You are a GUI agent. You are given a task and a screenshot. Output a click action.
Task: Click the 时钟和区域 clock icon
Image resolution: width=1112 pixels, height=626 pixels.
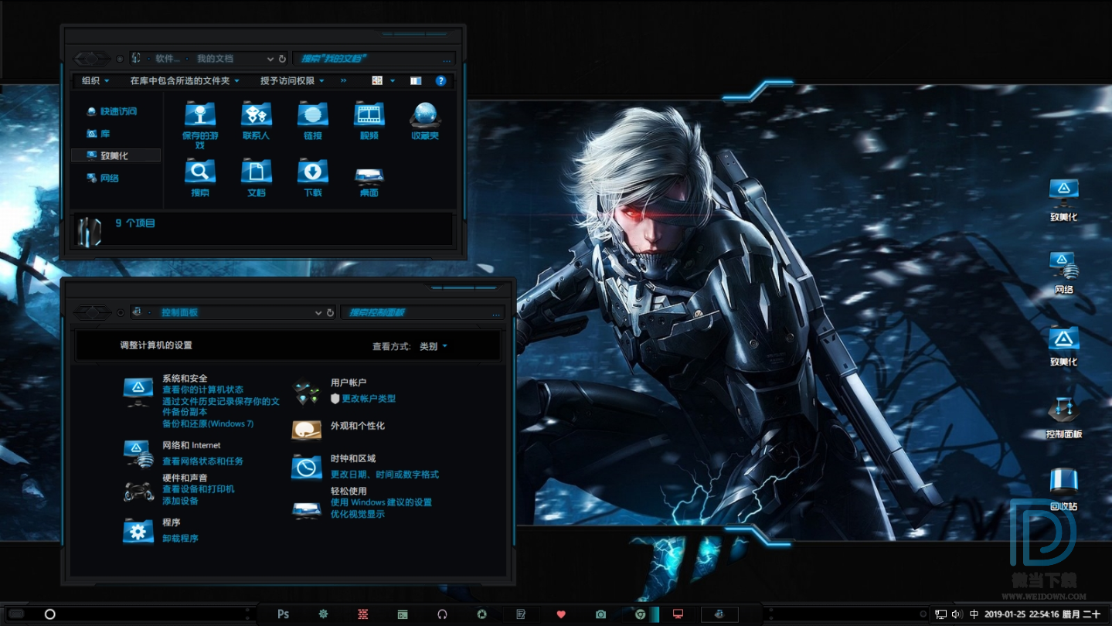coord(307,467)
